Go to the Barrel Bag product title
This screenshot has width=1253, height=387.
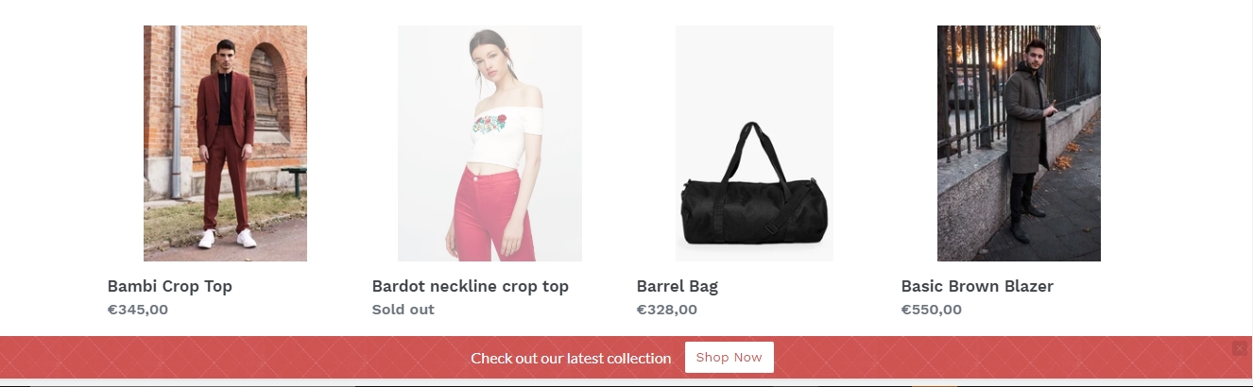(x=678, y=286)
